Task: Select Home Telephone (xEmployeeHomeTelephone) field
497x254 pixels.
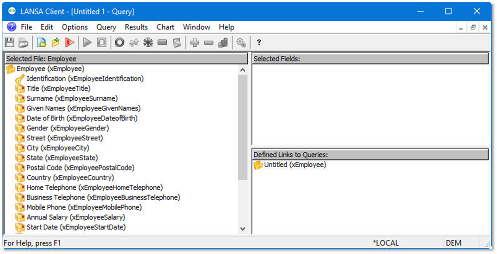Action: [95, 188]
